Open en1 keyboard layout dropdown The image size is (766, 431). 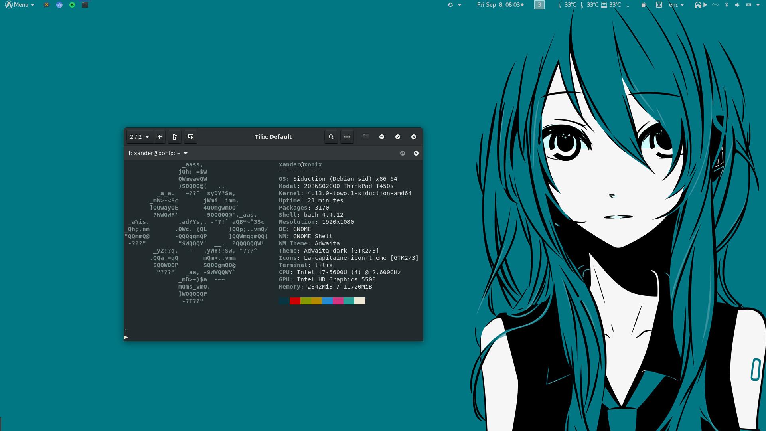point(676,5)
